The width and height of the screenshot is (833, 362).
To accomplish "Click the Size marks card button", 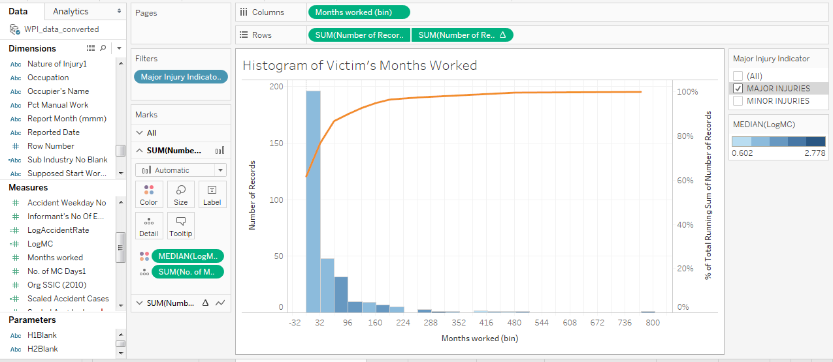I will pyautogui.click(x=181, y=194).
